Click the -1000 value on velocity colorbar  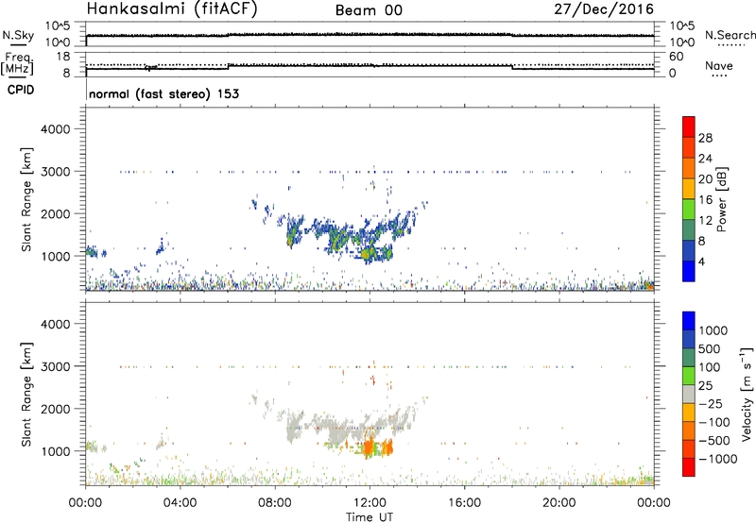pyautogui.click(x=718, y=459)
